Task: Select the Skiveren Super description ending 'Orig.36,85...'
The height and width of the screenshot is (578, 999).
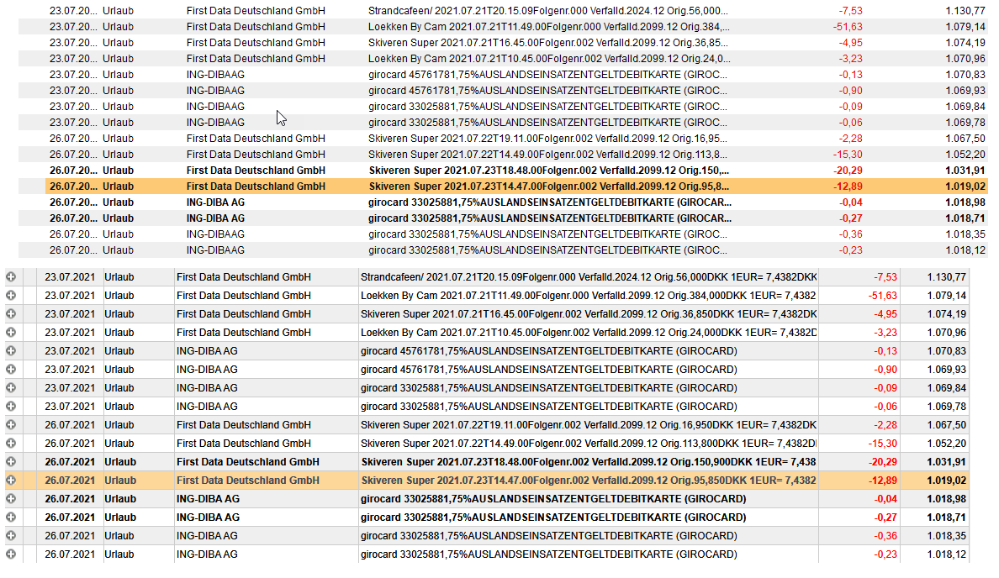Action: pyautogui.click(x=548, y=43)
